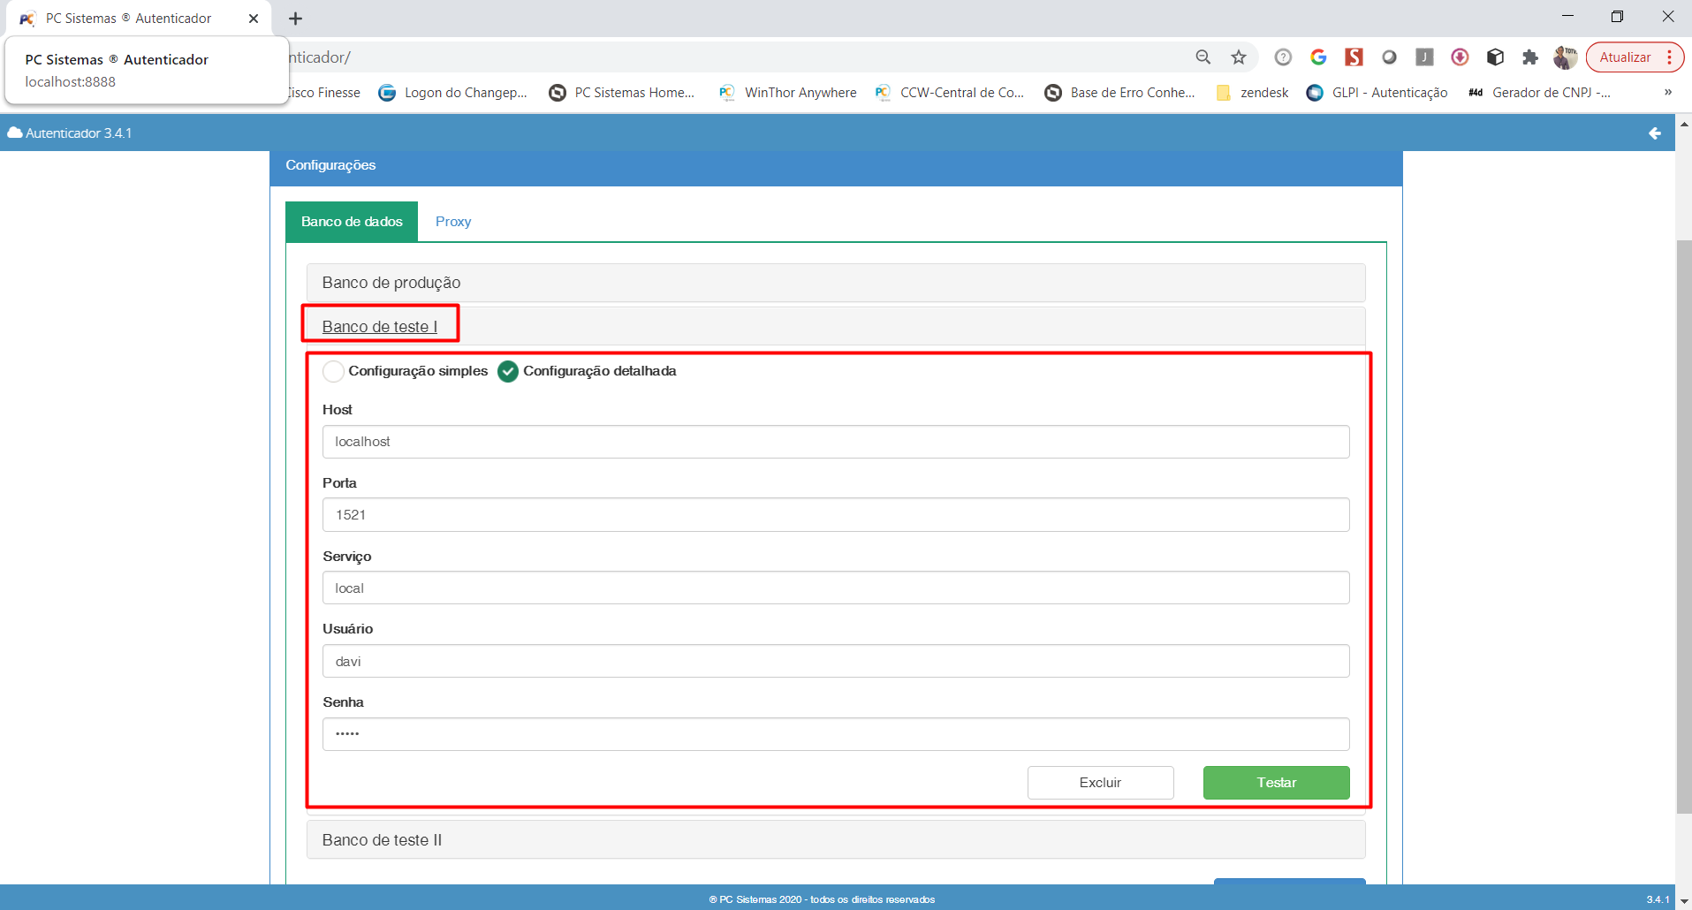
Task: Select the Configuração detalhada radio option
Action: coord(508,372)
